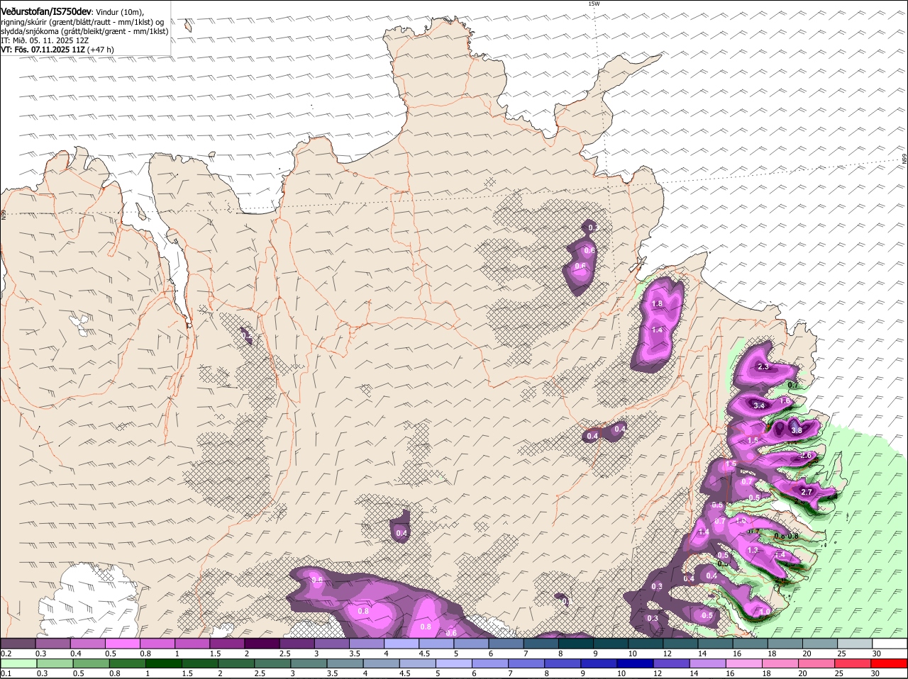Select the 'VT: Fös. 07.11.2025 11Z (+47 h)' line

57,50
